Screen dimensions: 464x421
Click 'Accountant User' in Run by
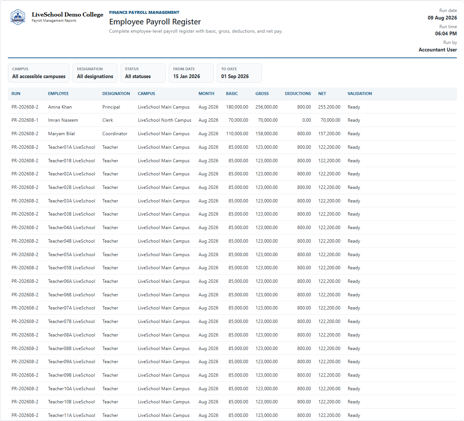pyautogui.click(x=438, y=50)
